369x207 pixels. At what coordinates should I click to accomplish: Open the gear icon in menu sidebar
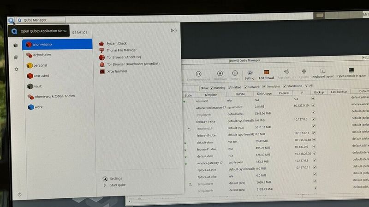(x=16, y=69)
